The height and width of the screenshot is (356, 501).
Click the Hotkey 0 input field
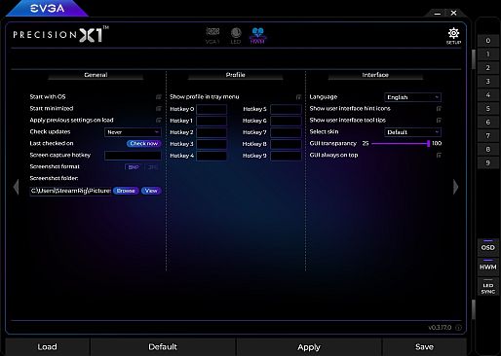point(212,109)
